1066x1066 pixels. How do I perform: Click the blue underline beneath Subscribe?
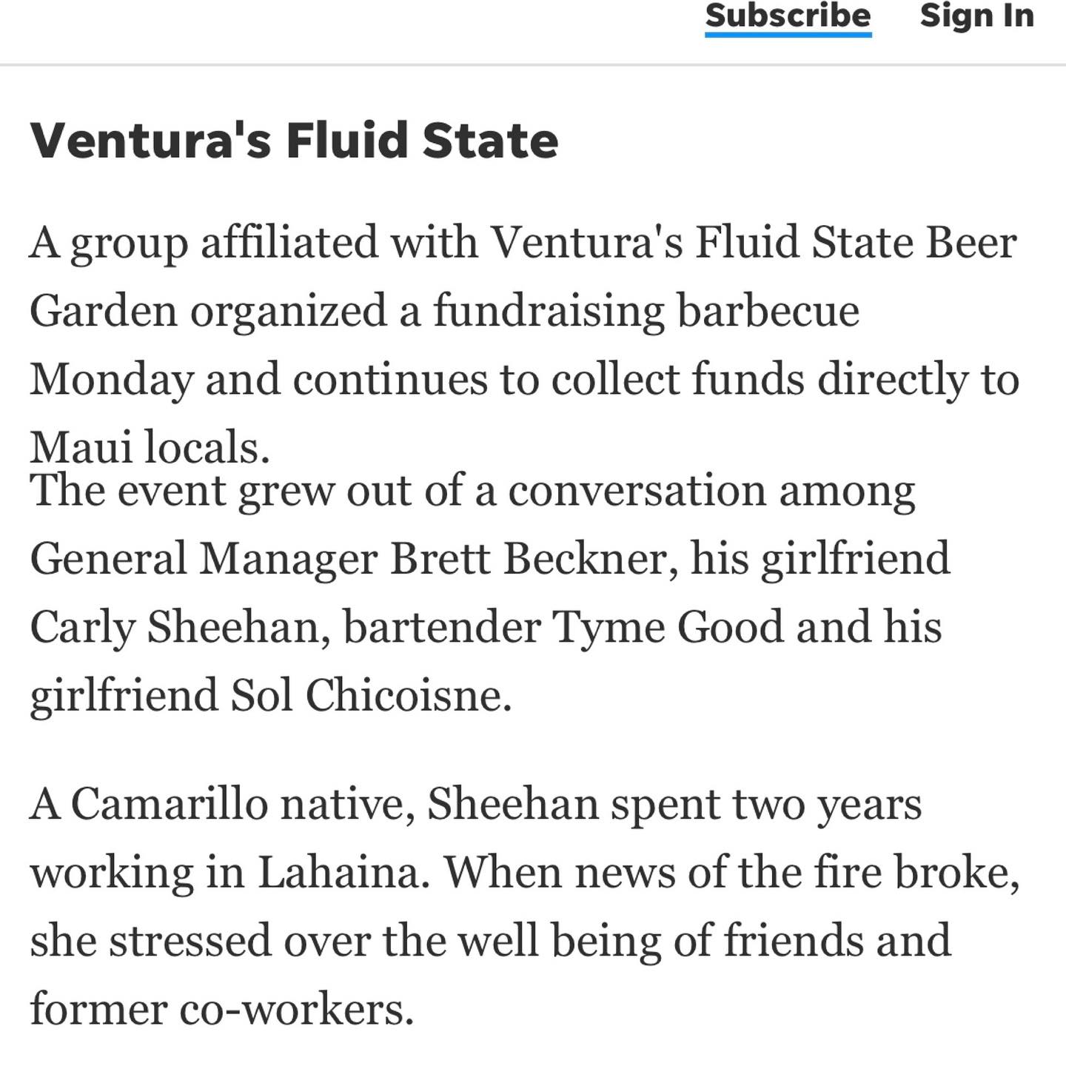[x=788, y=34]
